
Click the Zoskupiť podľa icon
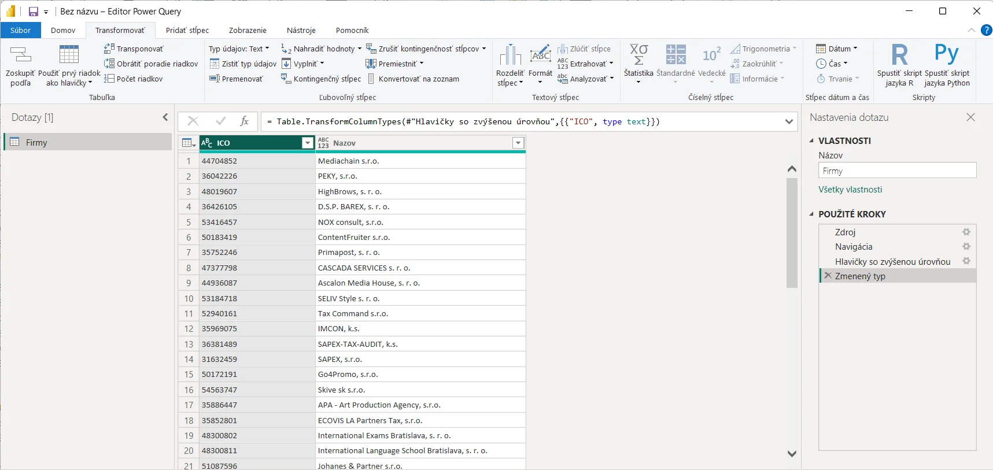point(21,55)
